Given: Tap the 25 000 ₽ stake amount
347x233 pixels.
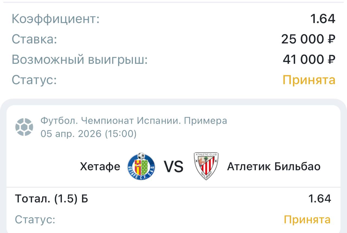Looking at the screenshot, I should pyautogui.click(x=308, y=39).
